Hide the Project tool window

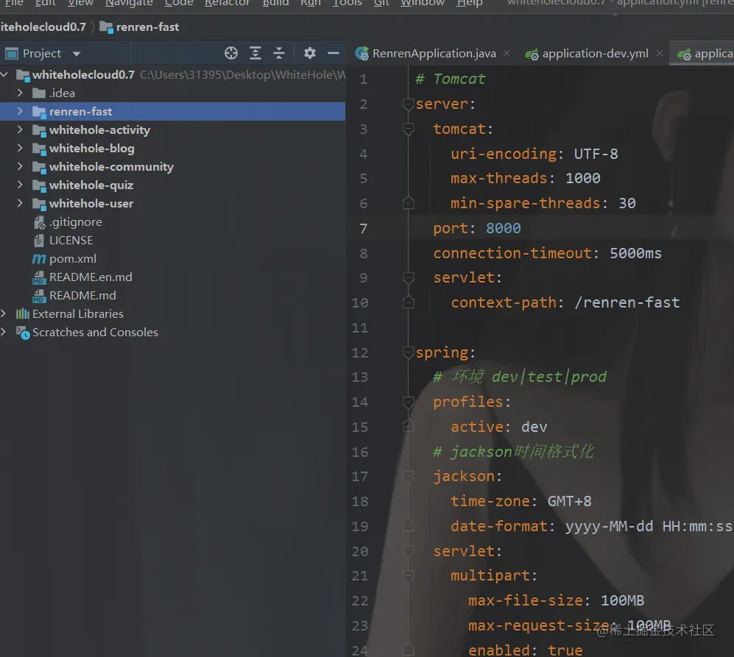pos(334,54)
